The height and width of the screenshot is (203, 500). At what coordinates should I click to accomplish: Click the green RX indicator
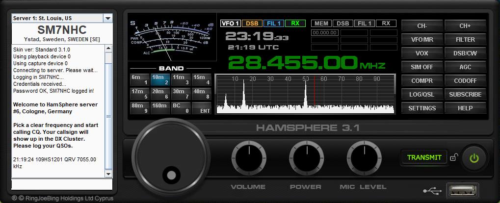[295, 23]
